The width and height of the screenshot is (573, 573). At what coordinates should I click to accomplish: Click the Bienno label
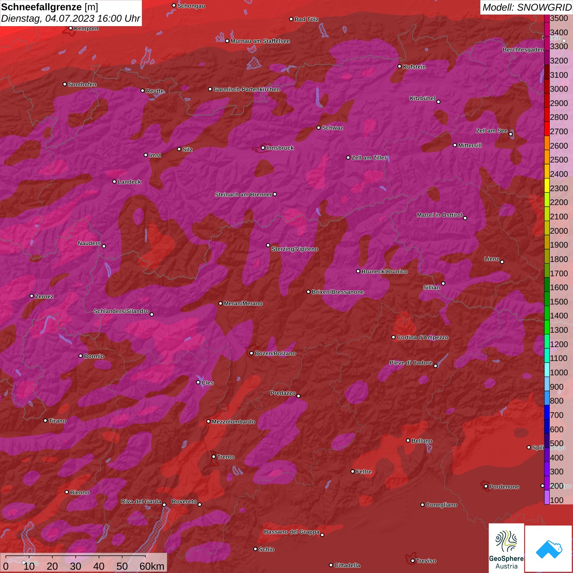tap(80, 492)
